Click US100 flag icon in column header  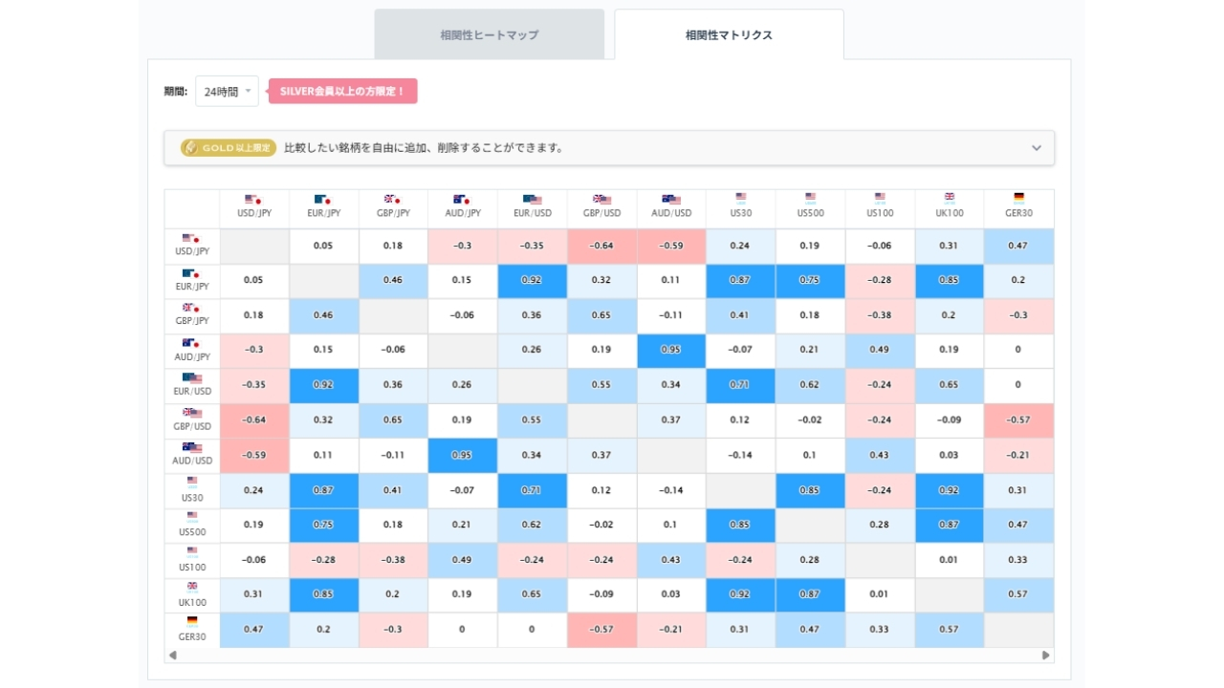coord(880,199)
